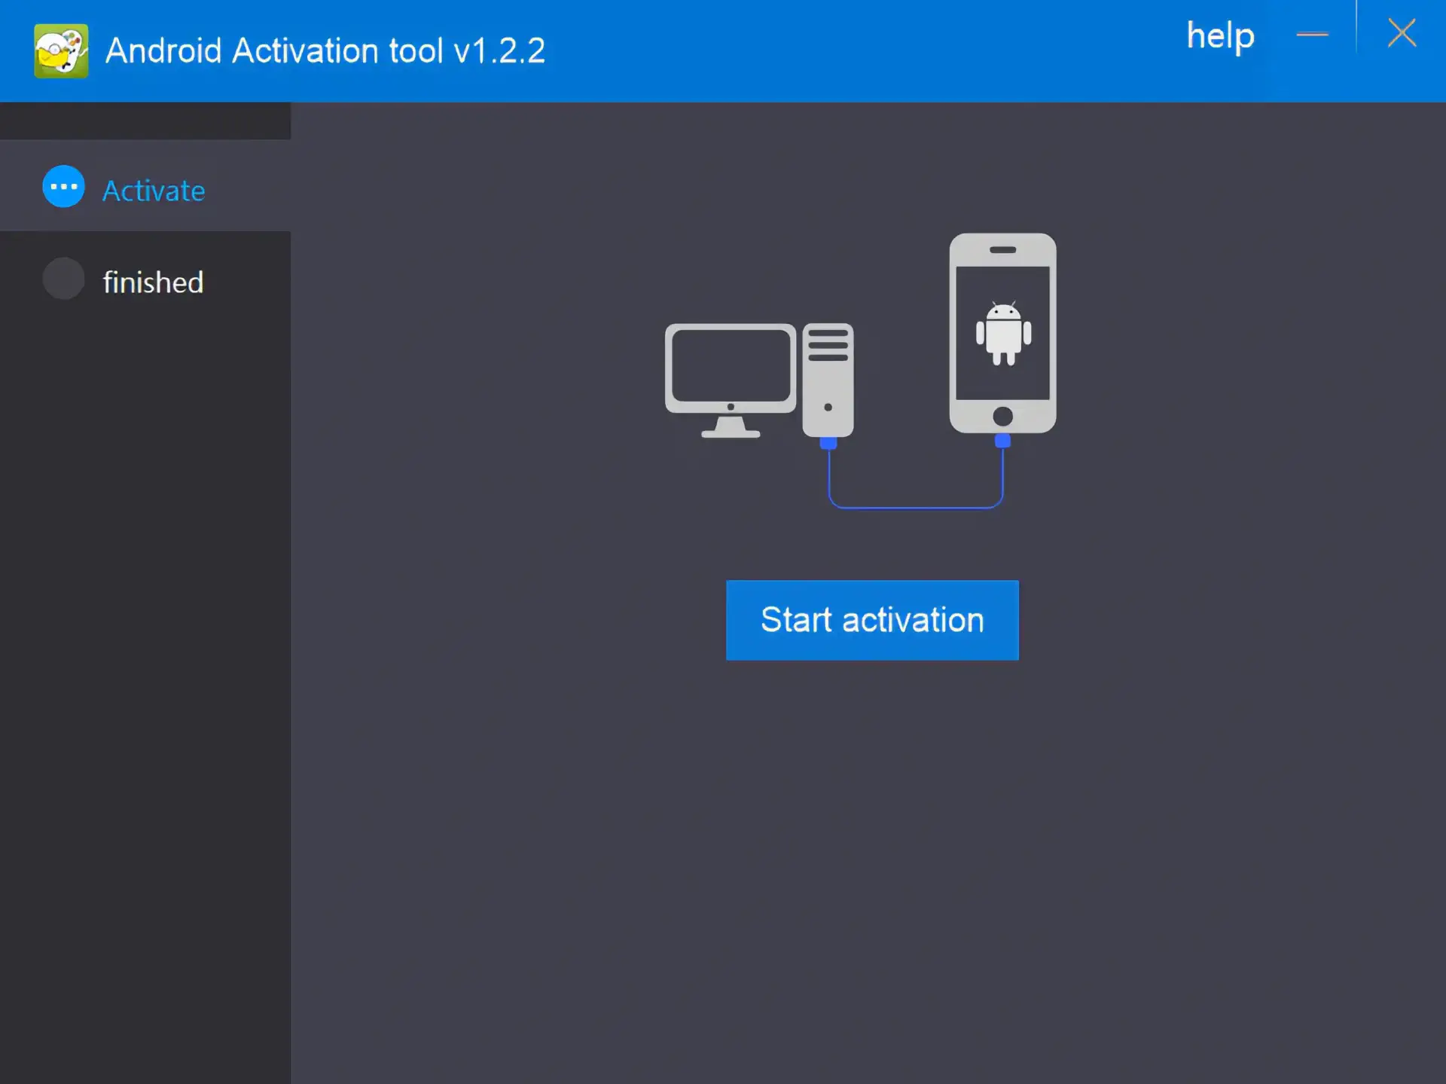This screenshot has height=1084, width=1446.
Task: Click the Start activation button
Action: click(x=872, y=620)
